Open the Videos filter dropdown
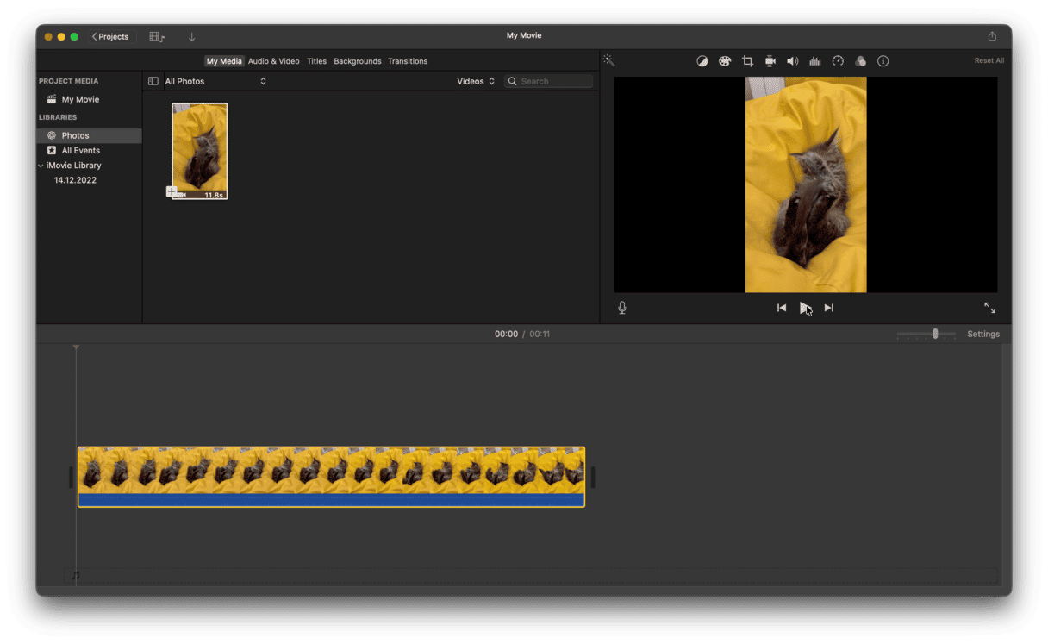The width and height of the screenshot is (1048, 644). click(x=476, y=81)
